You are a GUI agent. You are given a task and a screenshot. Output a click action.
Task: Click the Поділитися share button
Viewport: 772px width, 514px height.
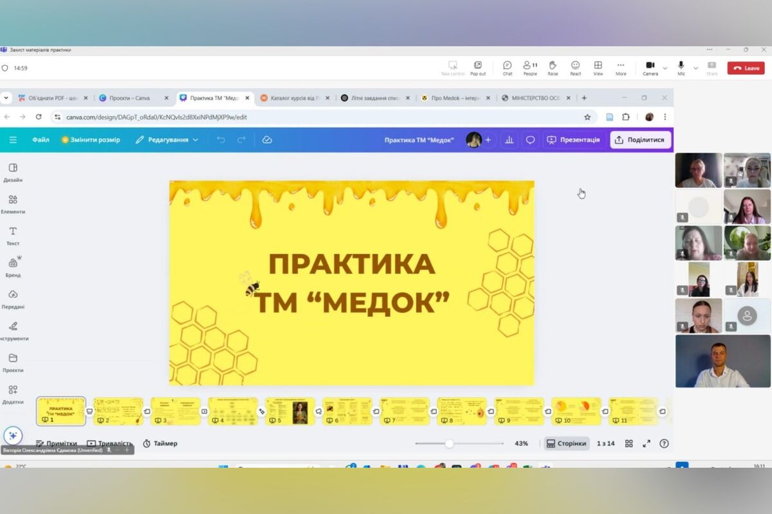[639, 139]
